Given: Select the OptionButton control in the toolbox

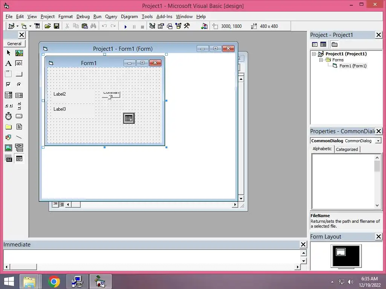Looking at the screenshot, I should (19, 85).
